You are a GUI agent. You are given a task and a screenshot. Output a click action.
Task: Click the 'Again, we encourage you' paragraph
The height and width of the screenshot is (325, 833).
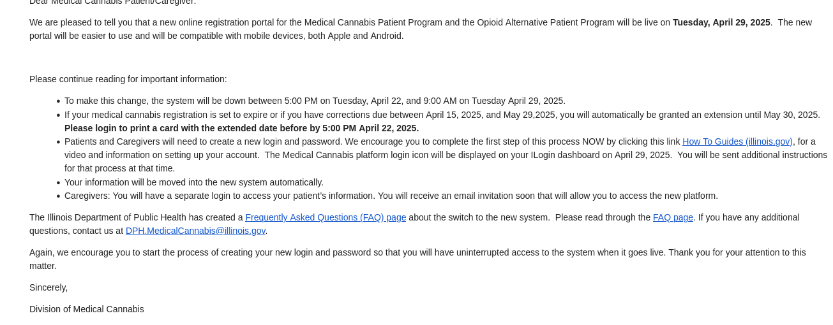[417, 259]
